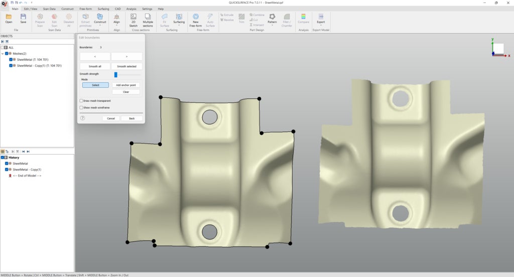Click the Edit Scan tool
This screenshot has height=277, width=514.
(x=54, y=20)
